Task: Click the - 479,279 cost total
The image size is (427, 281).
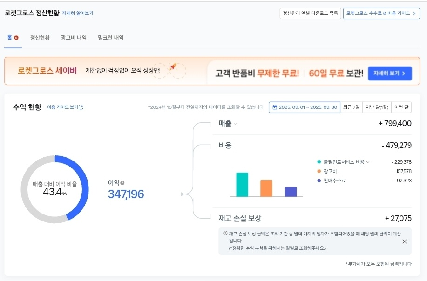Action: (397, 145)
